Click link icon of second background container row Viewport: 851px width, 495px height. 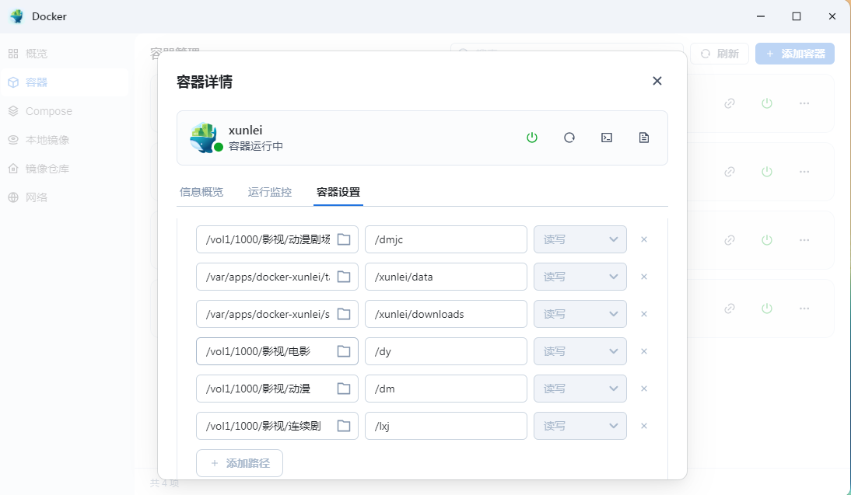[x=730, y=171]
